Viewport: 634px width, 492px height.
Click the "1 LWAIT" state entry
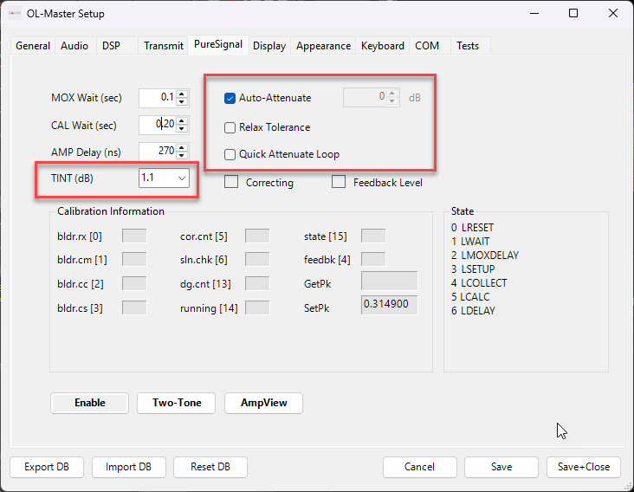pyautogui.click(x=470, y=242)
